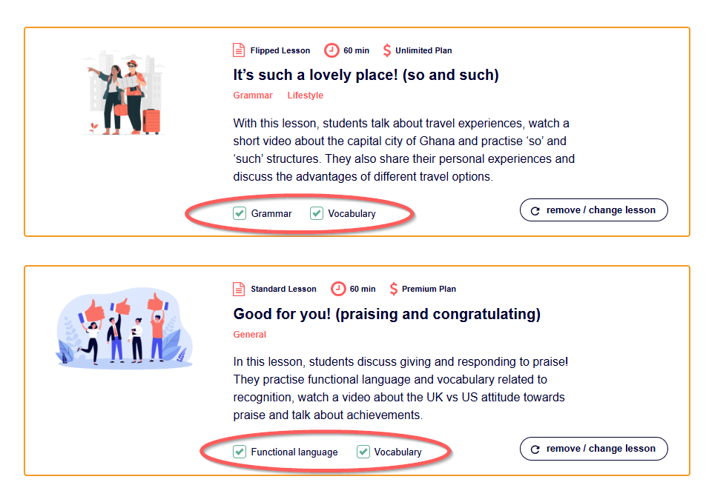
Task: Click the Standard Lesson document icon
Action: 239,289
